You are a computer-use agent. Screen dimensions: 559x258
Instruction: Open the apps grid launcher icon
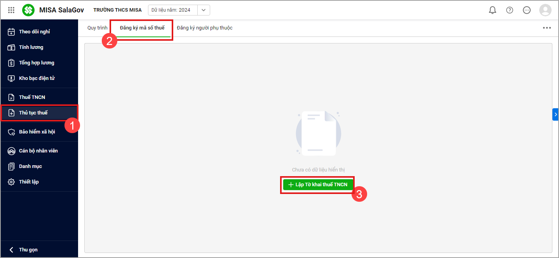pyautogui.click(x=11, y=10)
